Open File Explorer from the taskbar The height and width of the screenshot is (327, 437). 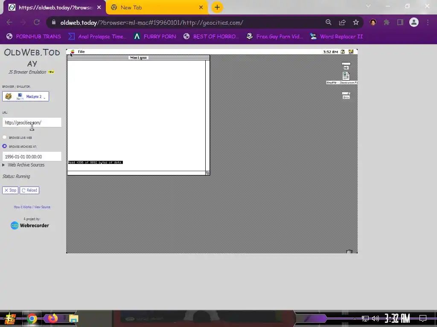coord(73,318)
